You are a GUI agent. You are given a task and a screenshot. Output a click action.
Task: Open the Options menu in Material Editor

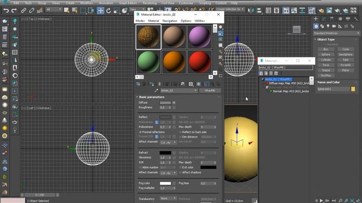pos(186,21)
